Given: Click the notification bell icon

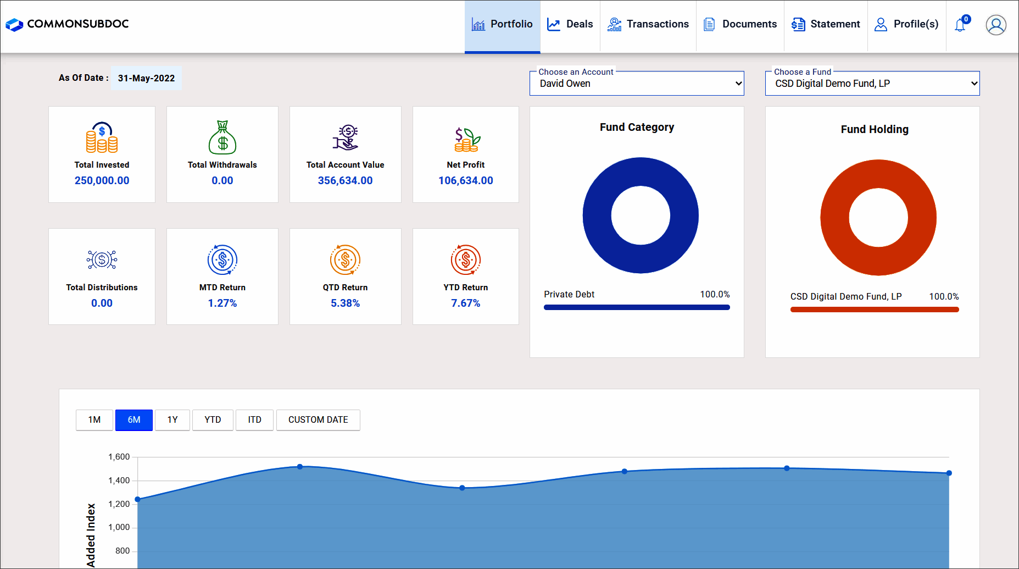Looking at the screenshot, I should [960, 25].
